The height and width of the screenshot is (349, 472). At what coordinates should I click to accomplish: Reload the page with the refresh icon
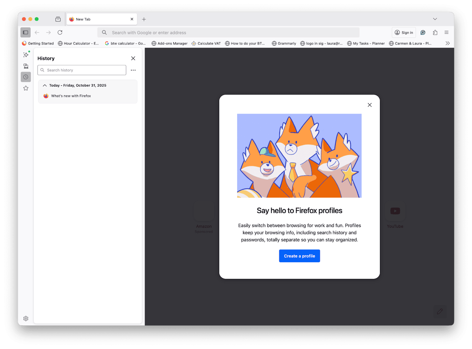(60, 32)
